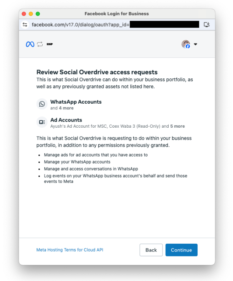Click the BSP app logo
The width and height of the screenshot is (233, 281).
[50, 44]
